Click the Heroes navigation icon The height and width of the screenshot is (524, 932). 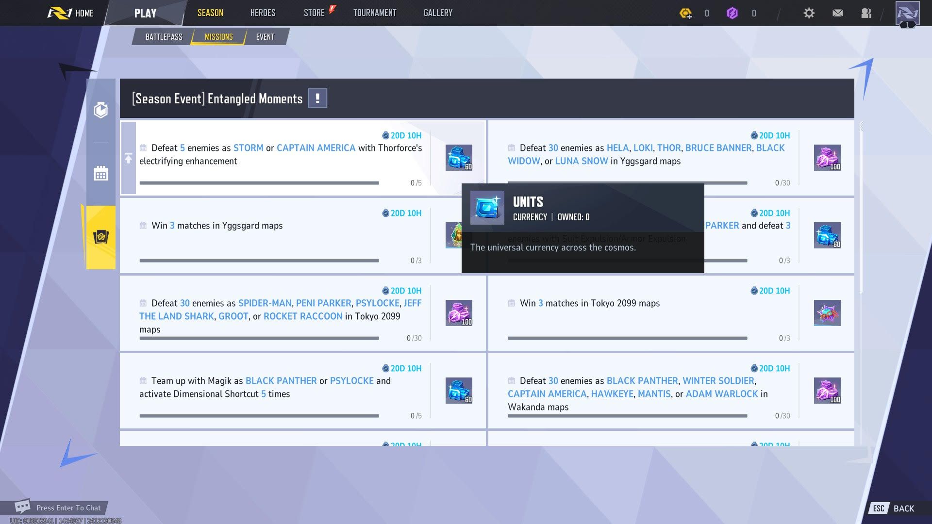click(x=262, y=12)
